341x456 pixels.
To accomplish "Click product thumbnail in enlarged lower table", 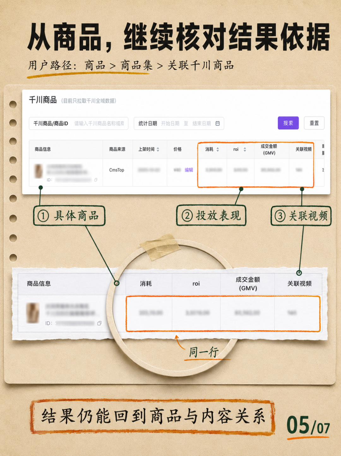I will tap(33, 313).
